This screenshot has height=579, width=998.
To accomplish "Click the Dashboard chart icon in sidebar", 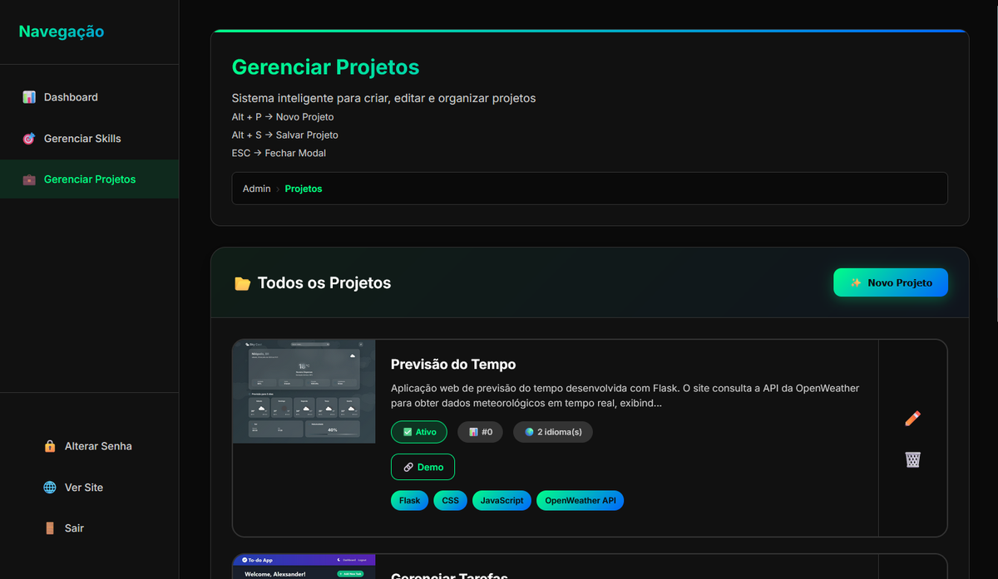I will click(x=29, y=97).
